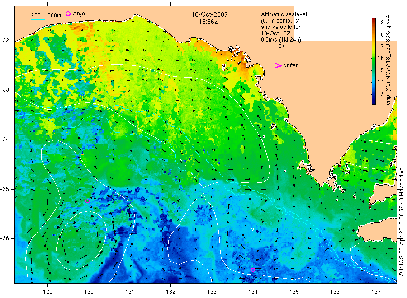Click the 16 degree label on color bar
407x298 pixels.
380,58
